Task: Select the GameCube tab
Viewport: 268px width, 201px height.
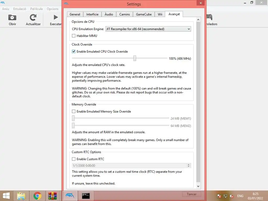Action: [x=144, y=14]
